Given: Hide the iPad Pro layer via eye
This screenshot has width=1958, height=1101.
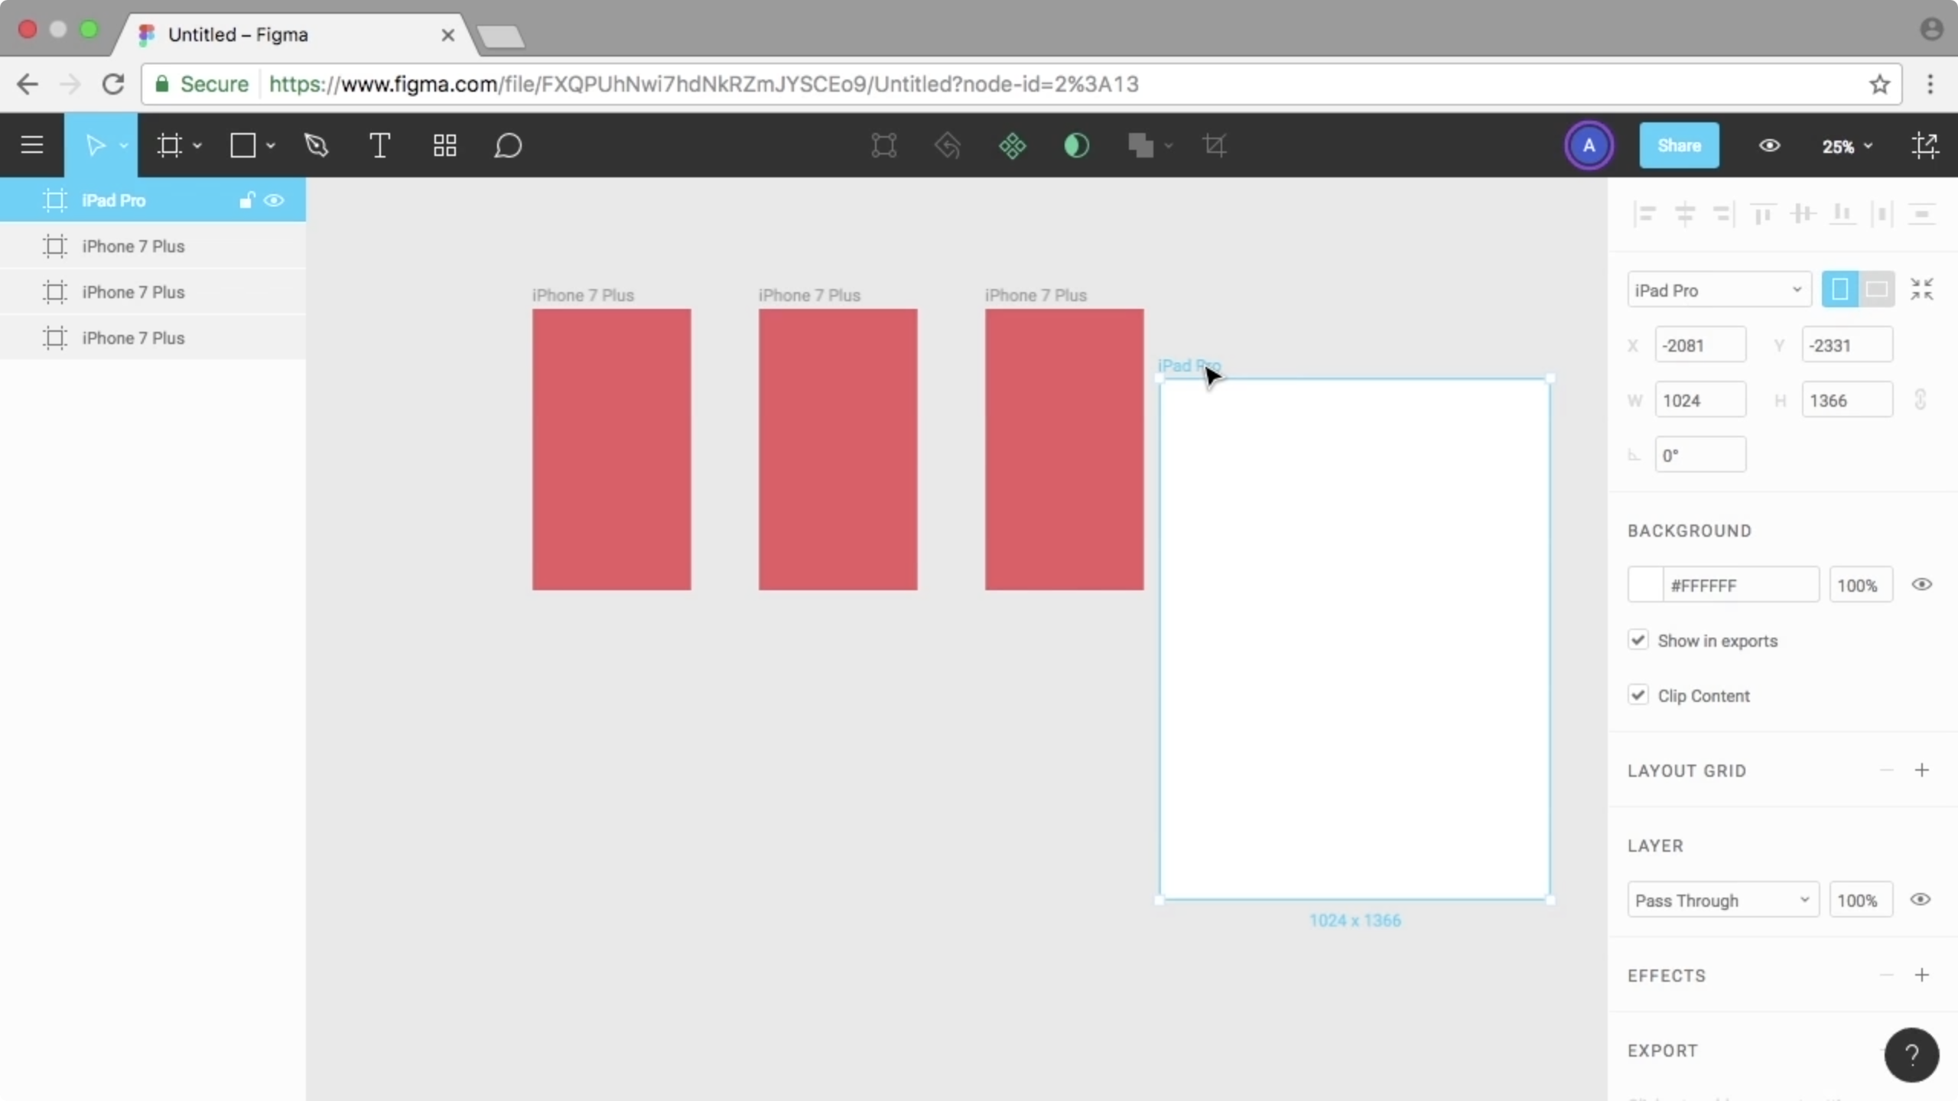Looking at the screenshot, I should 274,200.
